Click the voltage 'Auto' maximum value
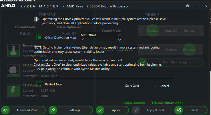This screenshot has height=115, width=211. tap(44, 96)
